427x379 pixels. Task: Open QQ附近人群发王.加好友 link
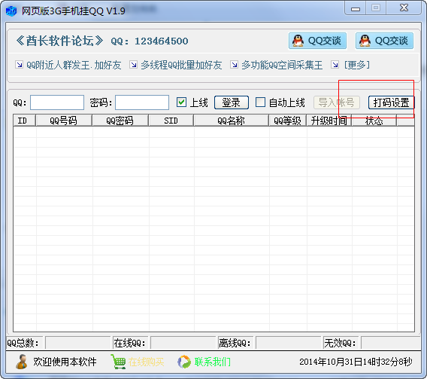[x=74, y=65]
